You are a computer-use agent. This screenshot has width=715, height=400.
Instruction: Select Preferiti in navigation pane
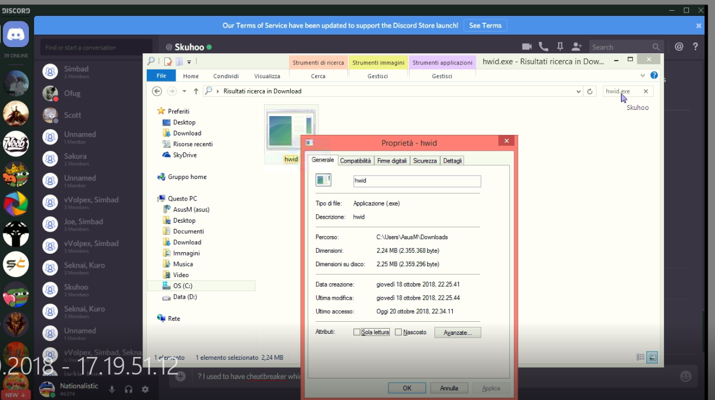178,111
